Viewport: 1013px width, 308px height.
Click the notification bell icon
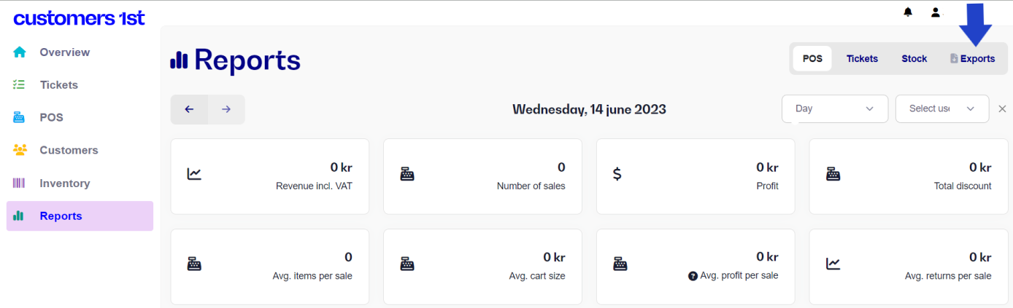tap(908, 12)
